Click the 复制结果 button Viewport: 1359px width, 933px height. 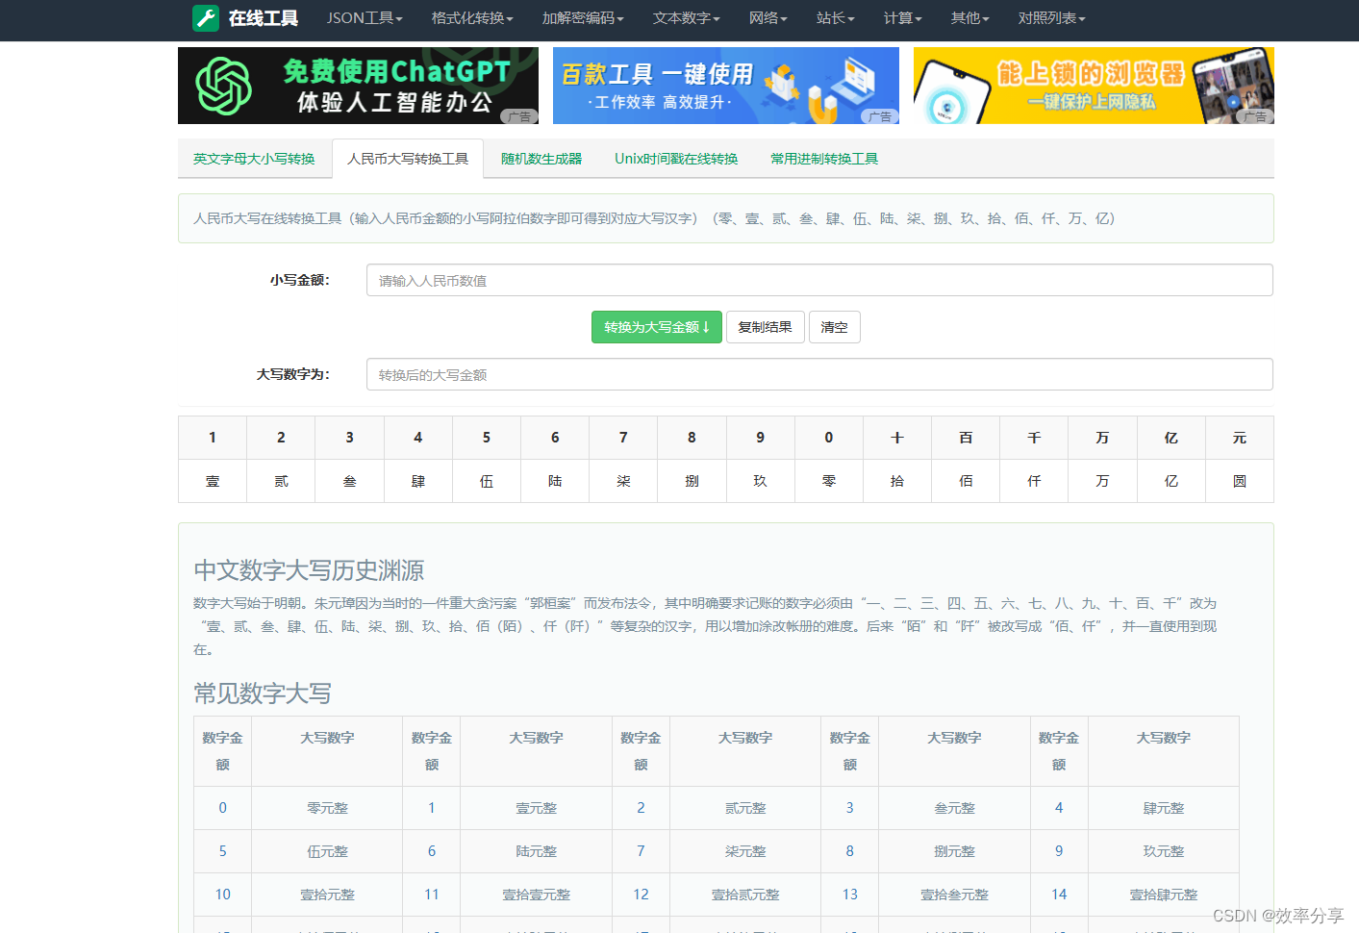coord(765,327)
